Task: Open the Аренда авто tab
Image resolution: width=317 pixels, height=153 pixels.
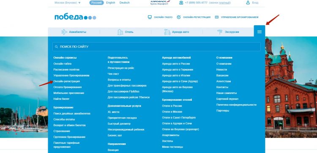Action: (177, 32)
